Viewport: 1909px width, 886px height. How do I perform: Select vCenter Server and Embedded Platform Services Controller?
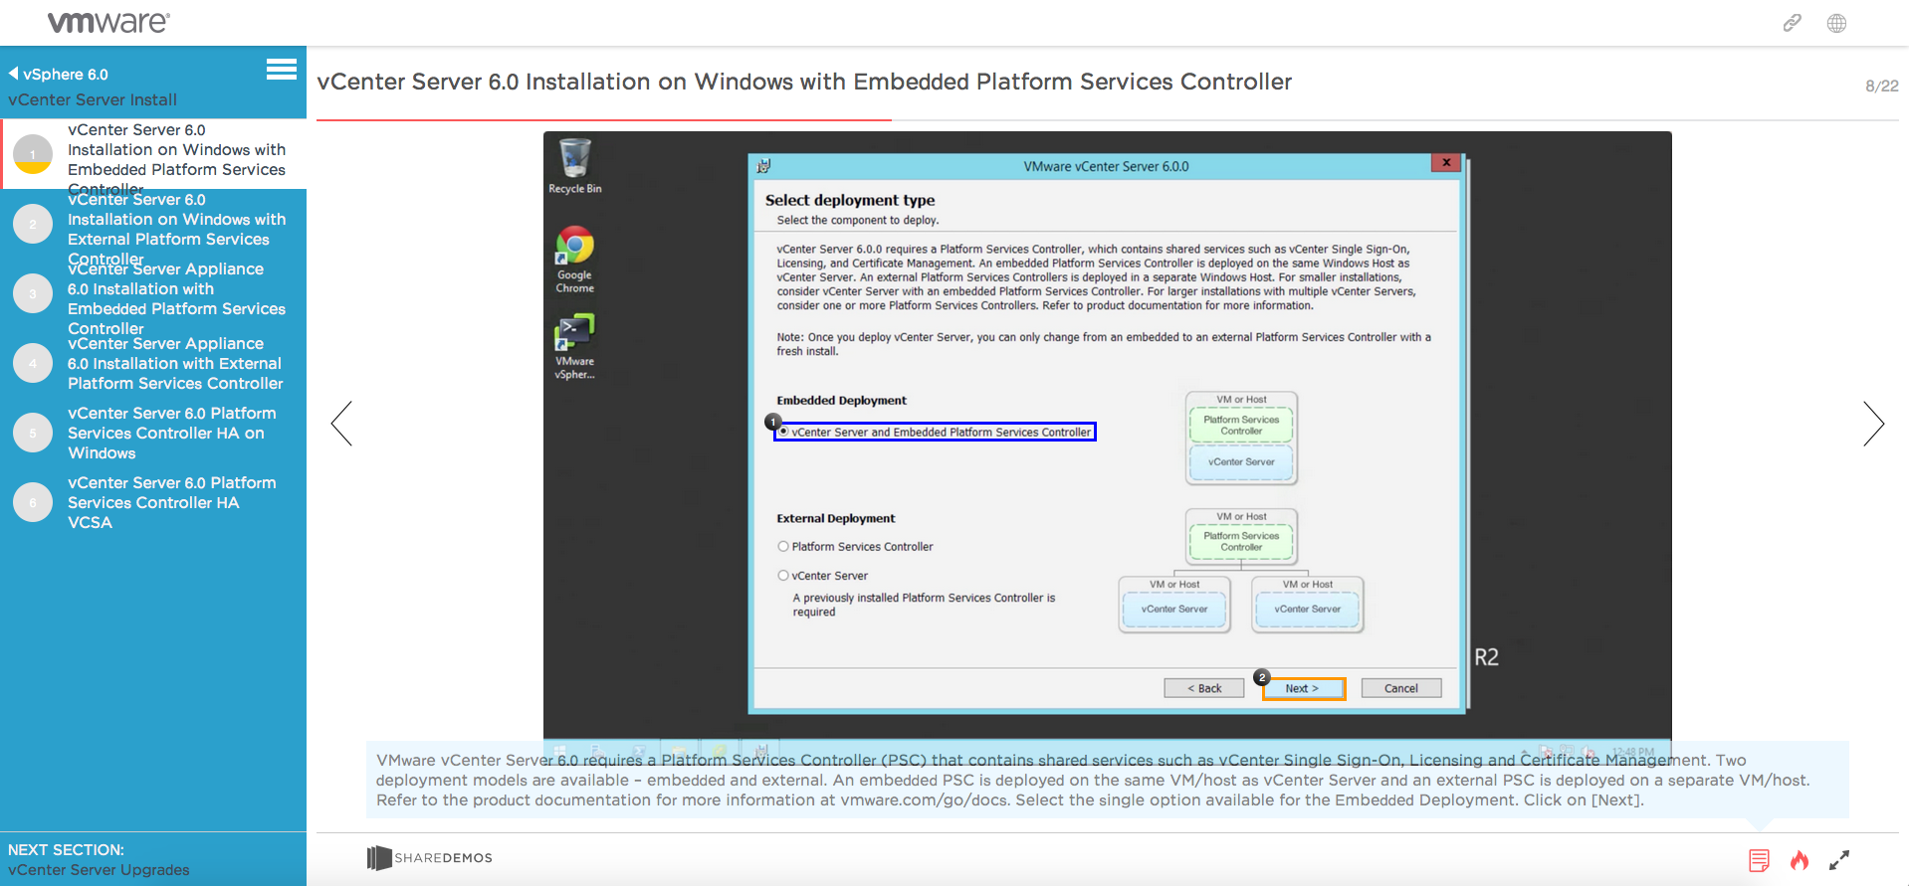pos(935,432)
